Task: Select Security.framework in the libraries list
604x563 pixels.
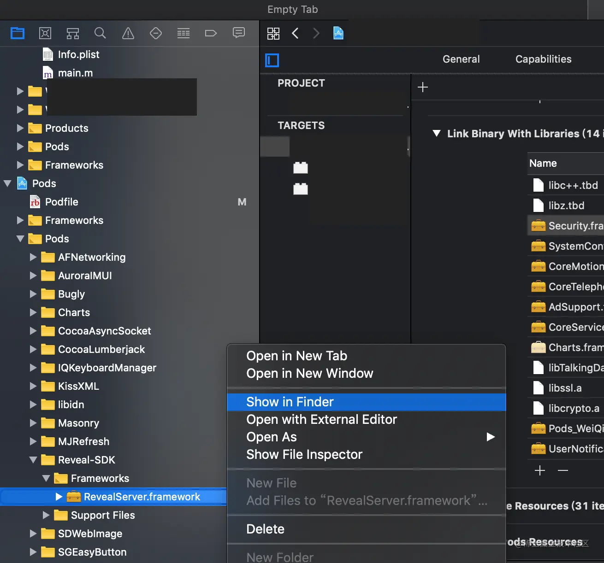Action: (x=572, y=225)
